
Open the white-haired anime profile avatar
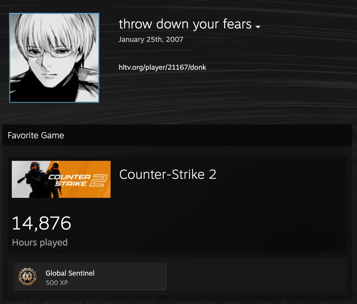[x=54, y=58]
